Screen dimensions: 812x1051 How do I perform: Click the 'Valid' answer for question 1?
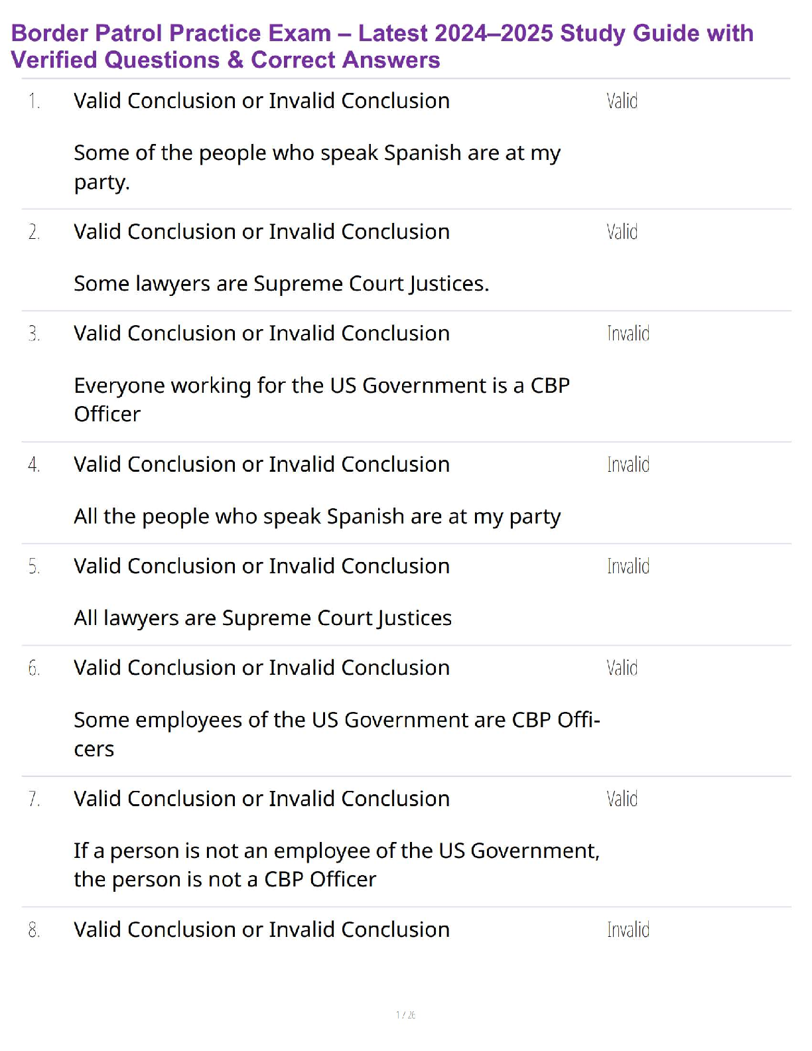tap(622, 101)
